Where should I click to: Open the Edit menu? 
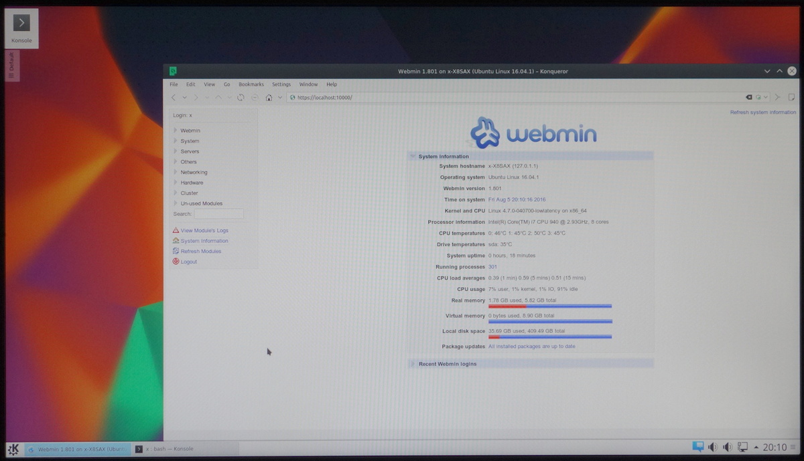coord(191,84)
